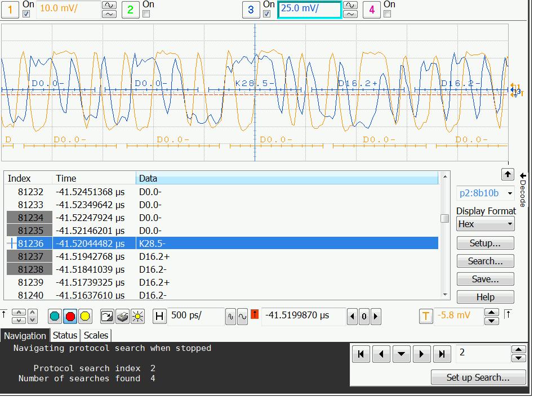This screenshot has height=397, width=534.
Task: Click the horizontal H scale icon
Action: coord(159,317)
